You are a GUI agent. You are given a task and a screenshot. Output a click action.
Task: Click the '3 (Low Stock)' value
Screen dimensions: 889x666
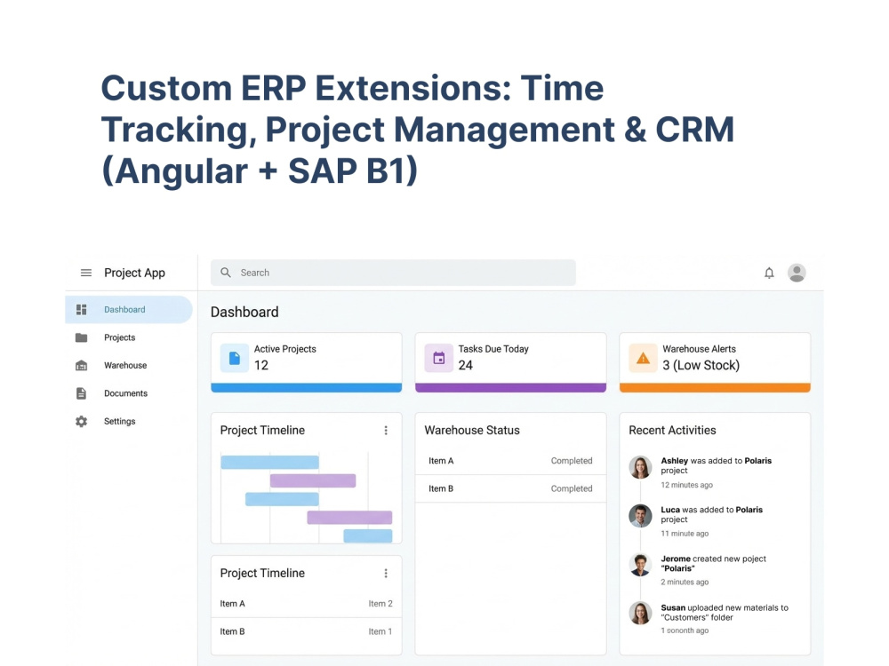pyautogui.click(x=701, y=365)
